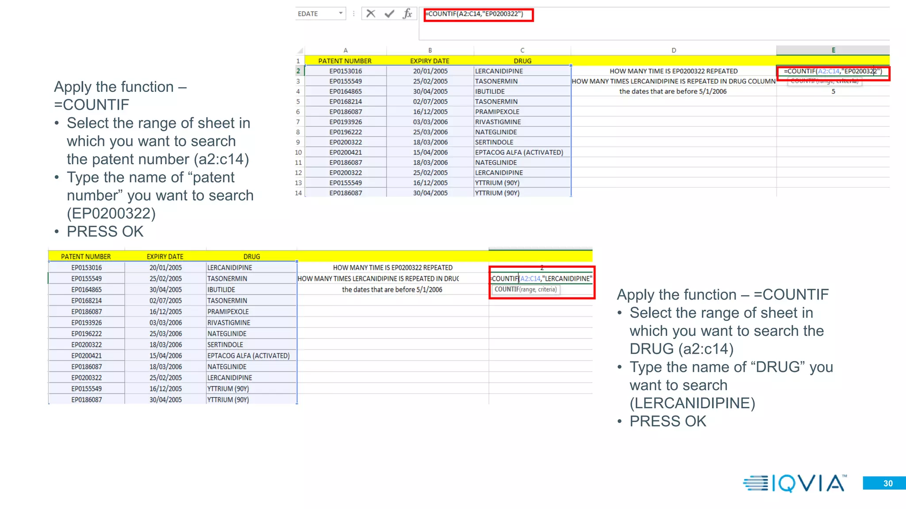
Task: Click the DRUG header cell in top sheet
Action: tap(522, 61)
